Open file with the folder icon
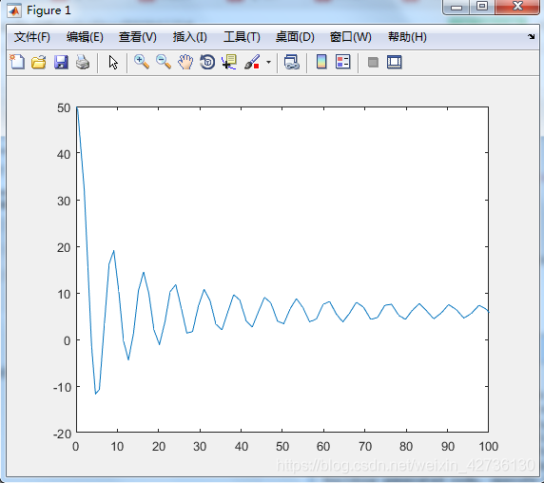 tap(38, 63)
